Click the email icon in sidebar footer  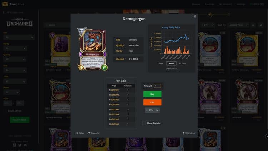25,145
